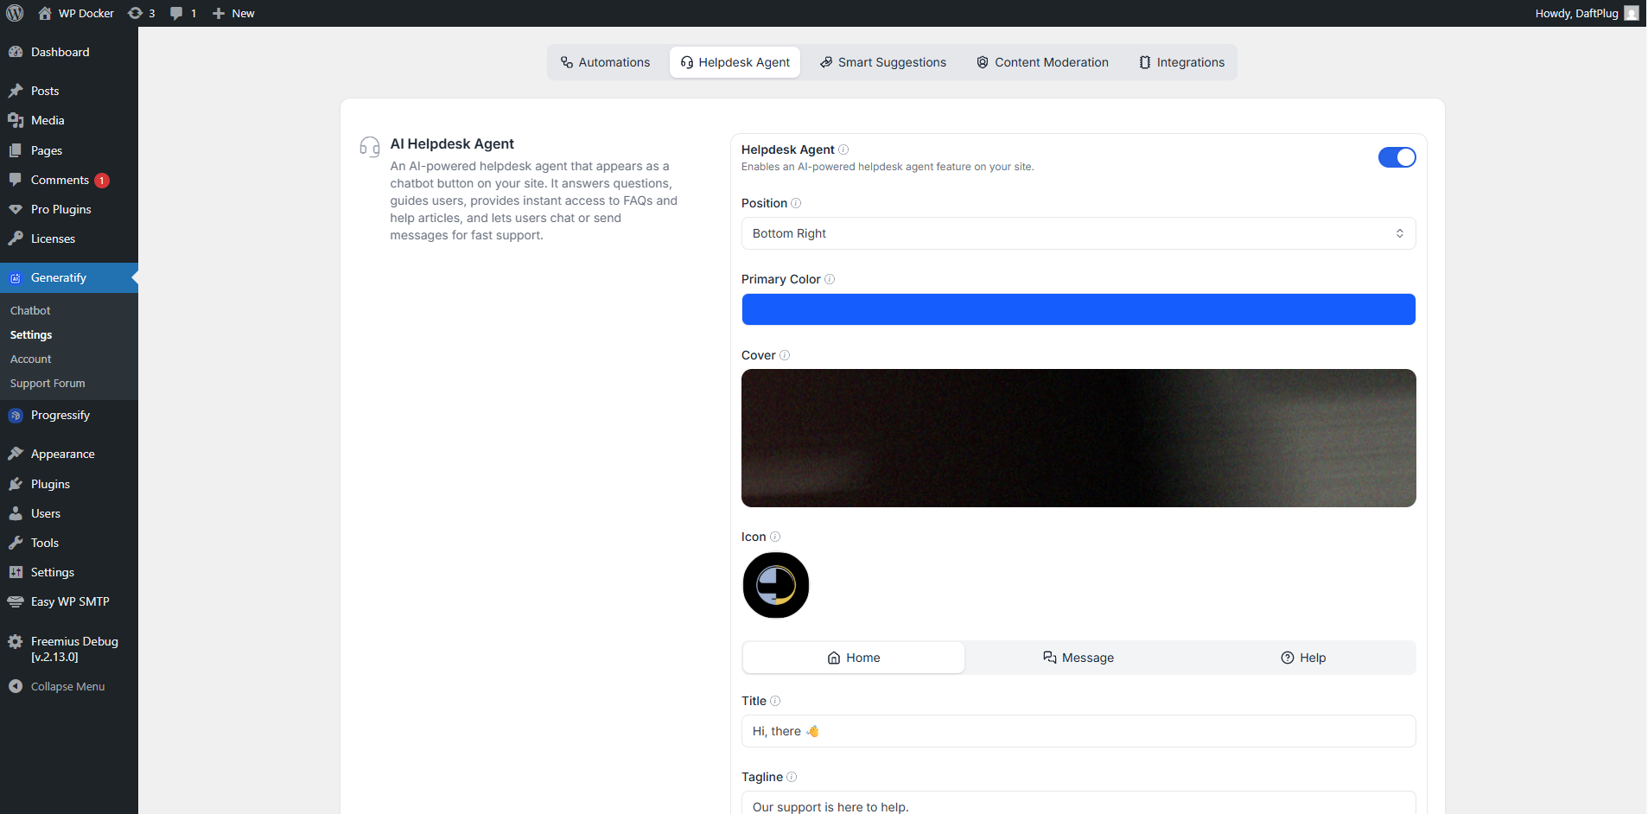This screenshot has width=1648, height=814.
Task: Click the Users person icon
Action: pos(16,513)
